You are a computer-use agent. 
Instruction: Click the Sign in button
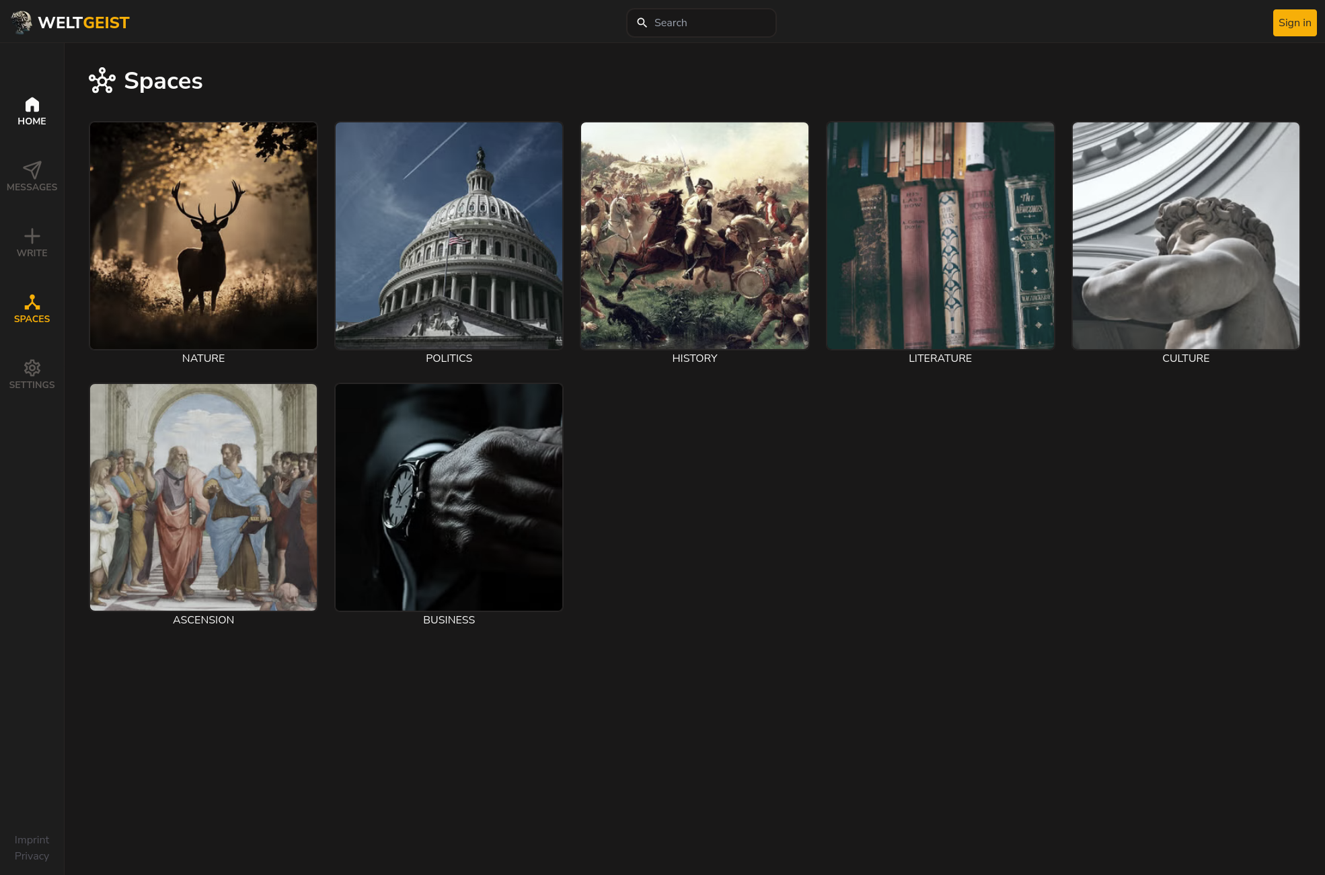(x=1295, y=23)
